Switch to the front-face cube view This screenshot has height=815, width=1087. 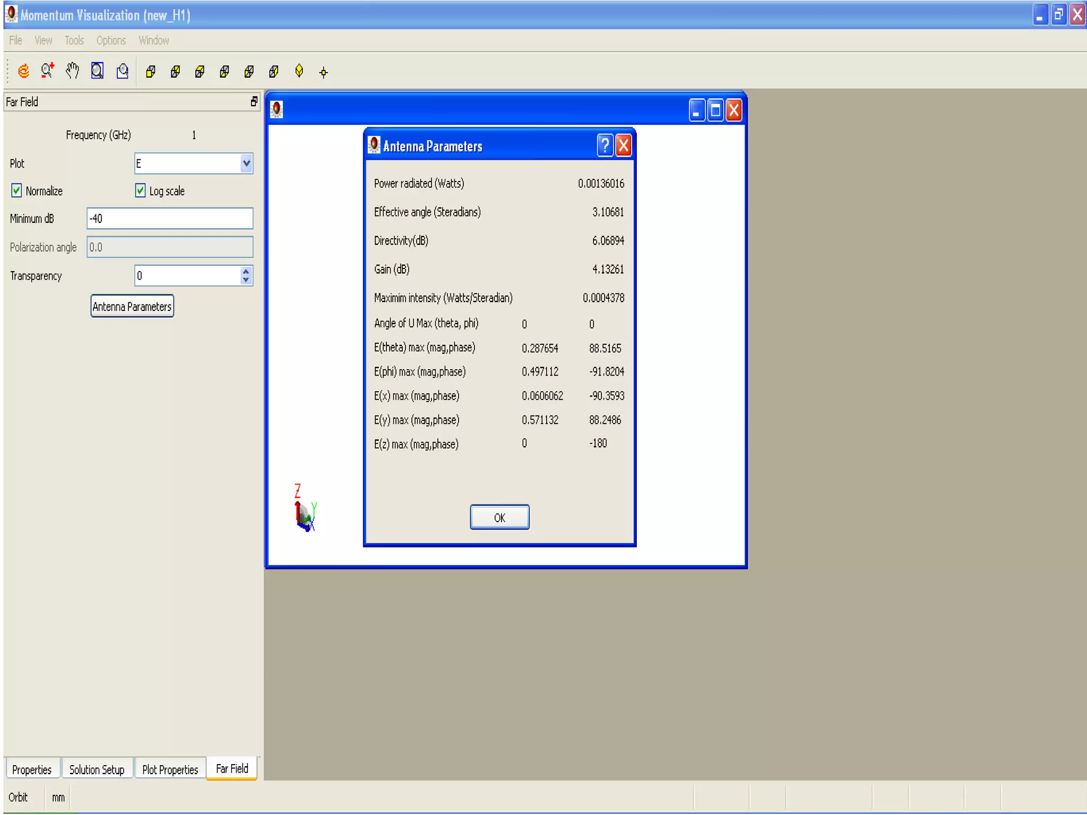click(151, 72)
